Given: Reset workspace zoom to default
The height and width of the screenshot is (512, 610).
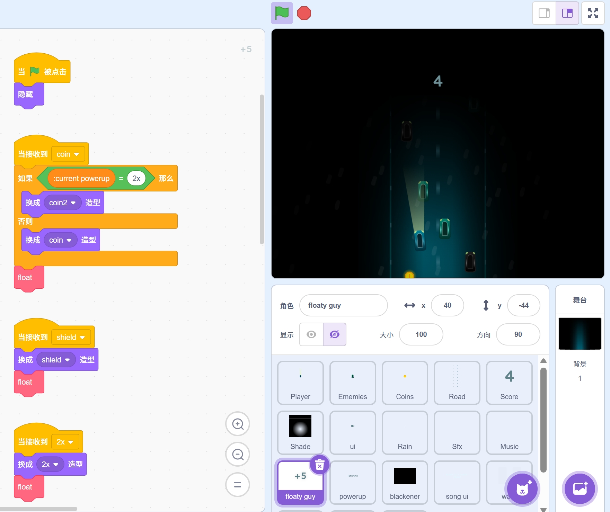Looking at the screenshot, I should click(238, 485).
